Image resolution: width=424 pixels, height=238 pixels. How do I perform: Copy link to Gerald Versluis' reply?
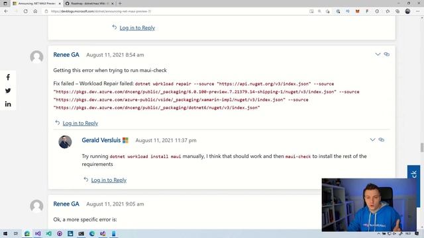pyautogui.click(x=382, y=139)
